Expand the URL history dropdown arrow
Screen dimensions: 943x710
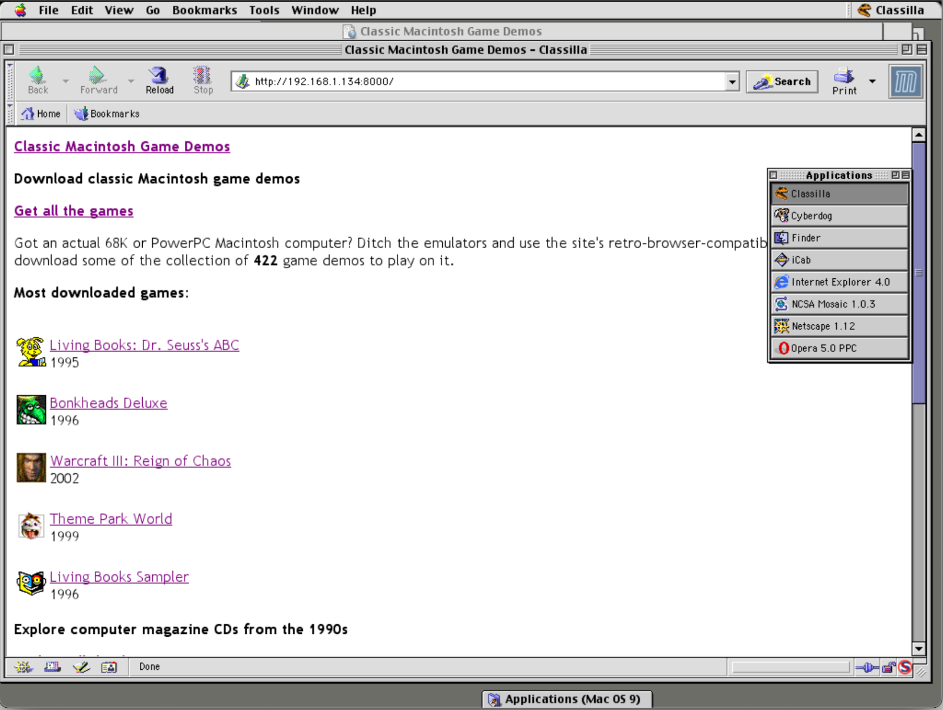[x=732, y=82]
